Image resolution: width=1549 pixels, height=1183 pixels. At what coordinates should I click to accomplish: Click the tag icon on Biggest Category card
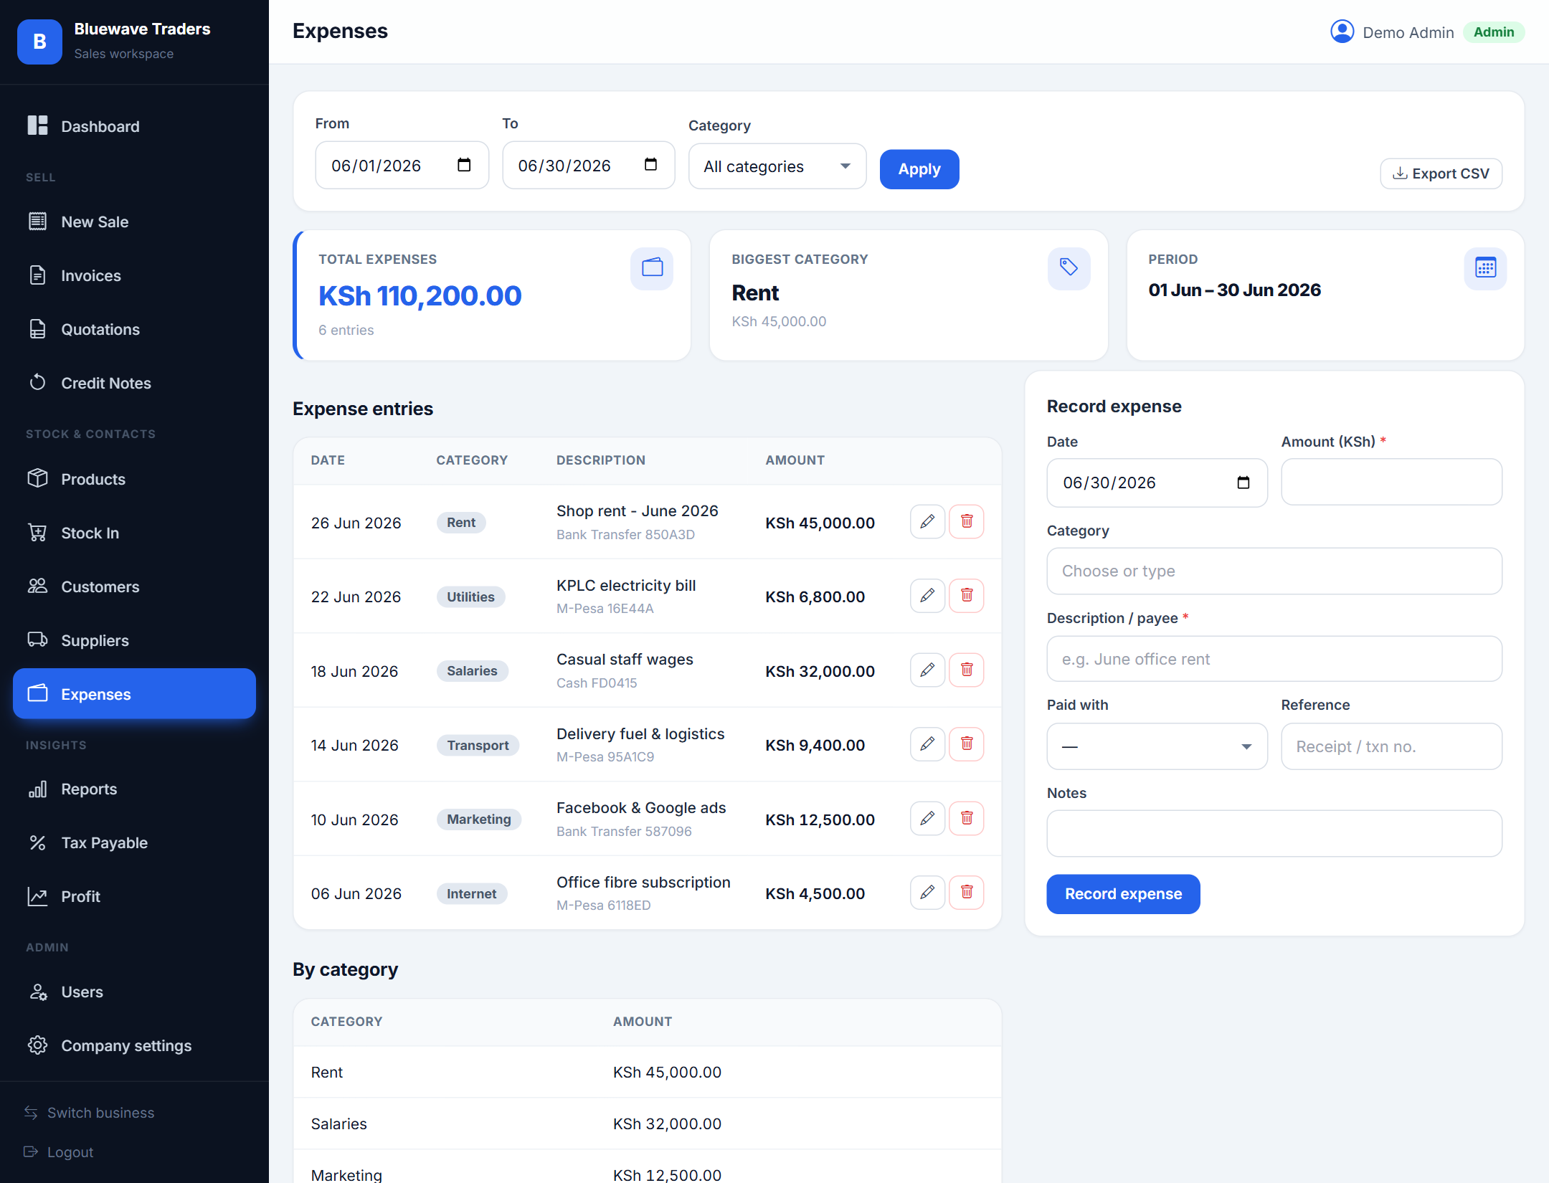click(x=1069, y=268)
